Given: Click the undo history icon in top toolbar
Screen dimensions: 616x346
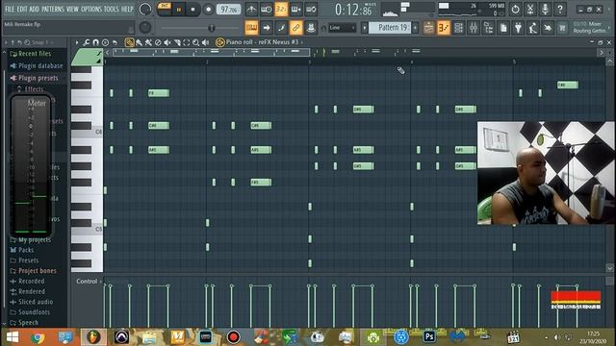Looking at the screenshot, I should tap(515, 9).
